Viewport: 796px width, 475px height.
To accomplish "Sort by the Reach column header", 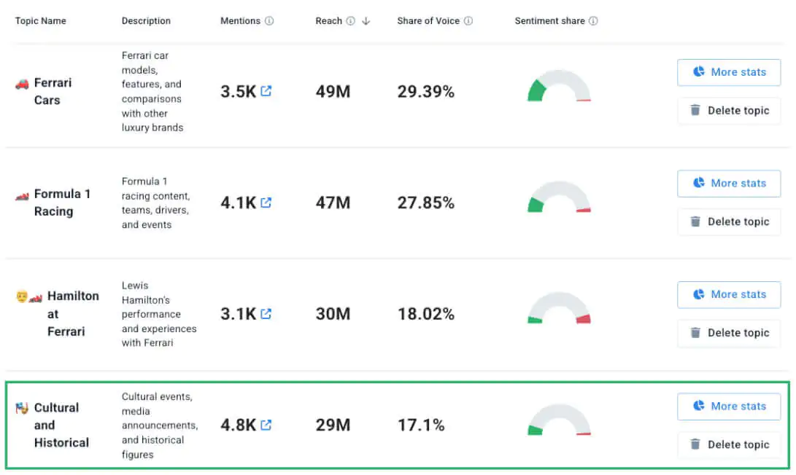I will click(x=328, y=21).
